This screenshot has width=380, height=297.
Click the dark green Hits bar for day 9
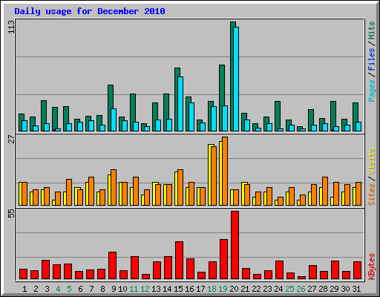[x=109, y=108]
